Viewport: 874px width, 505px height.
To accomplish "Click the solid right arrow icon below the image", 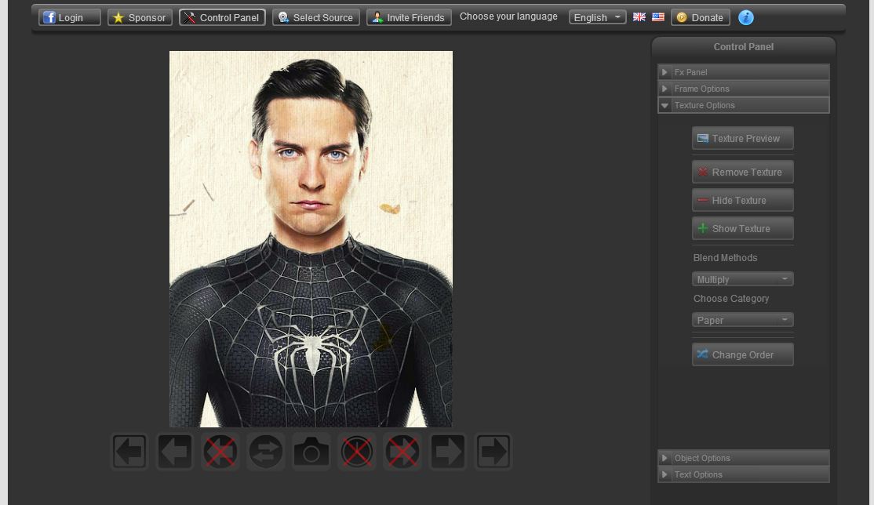I will point(447,452).
